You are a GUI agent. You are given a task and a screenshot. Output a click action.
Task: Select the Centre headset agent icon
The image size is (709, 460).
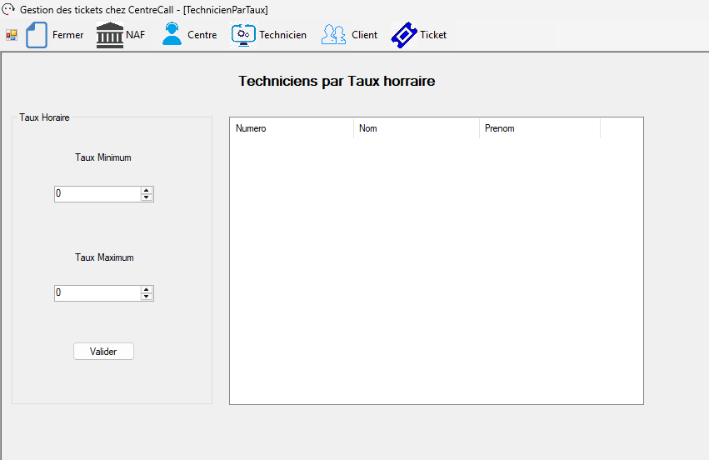(172, 35)
